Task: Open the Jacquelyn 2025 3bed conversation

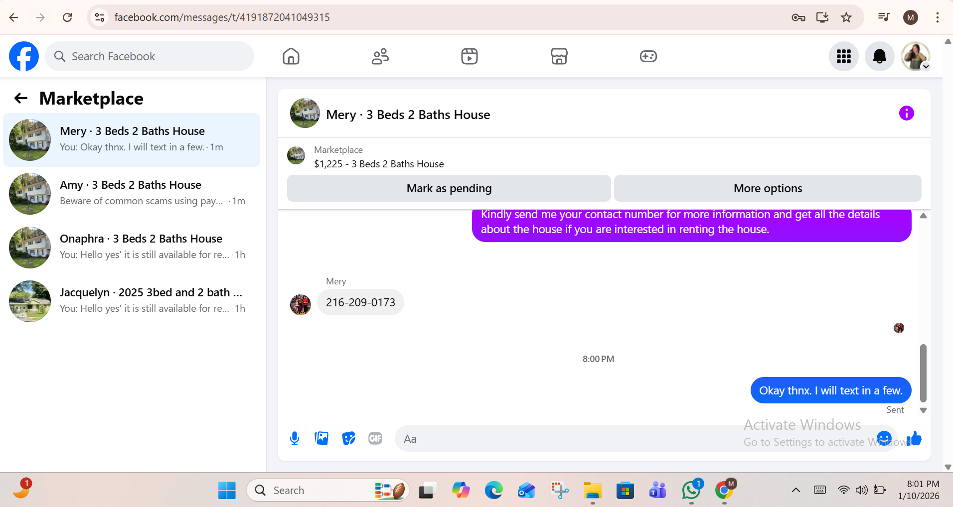Action: click(132, 301)
